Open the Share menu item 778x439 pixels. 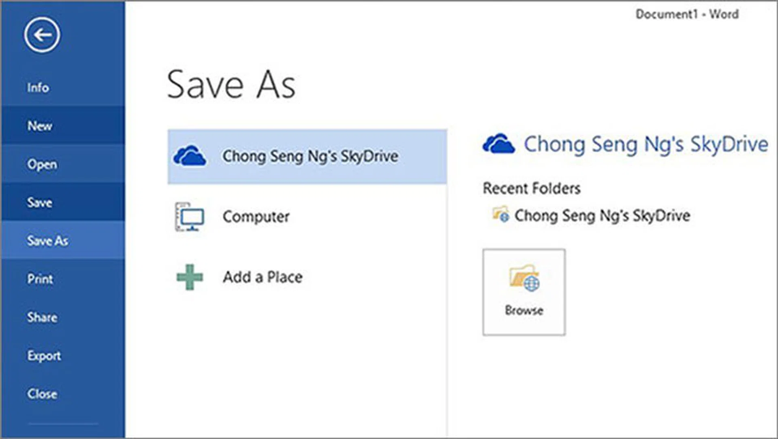point(42,317)
